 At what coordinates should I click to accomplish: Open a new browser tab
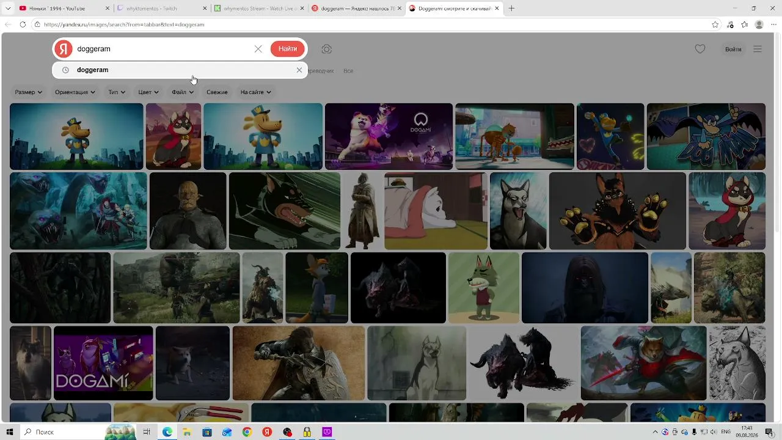[x=511, y=9]
